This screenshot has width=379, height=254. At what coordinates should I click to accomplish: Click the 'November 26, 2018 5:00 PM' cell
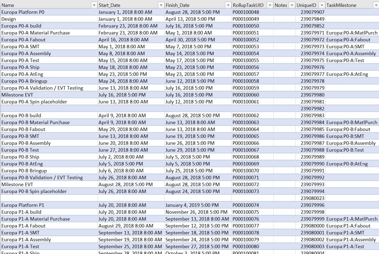[x=198, y=212]
